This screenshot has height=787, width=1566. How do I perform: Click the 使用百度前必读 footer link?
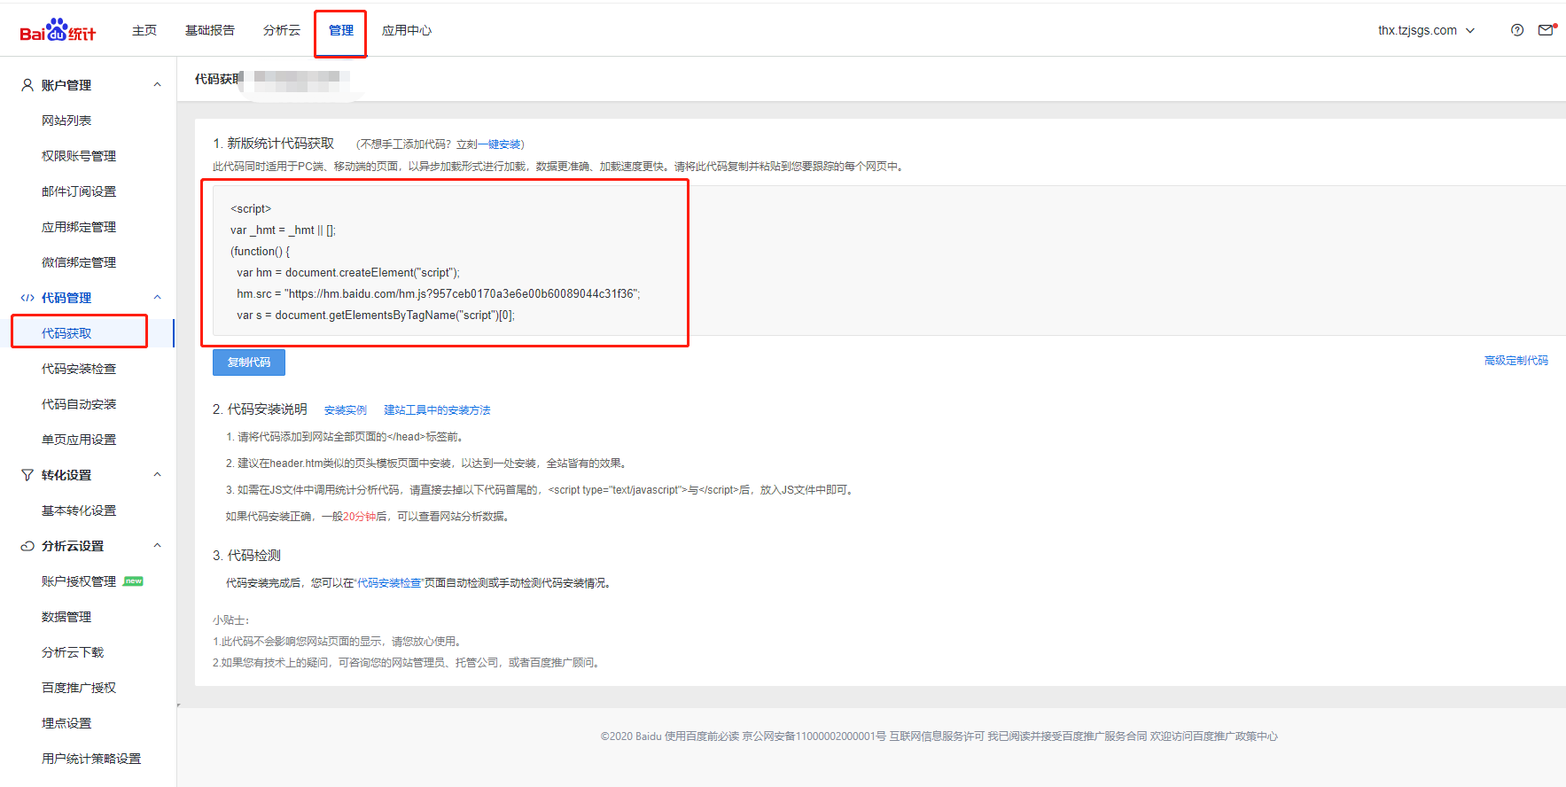702,736
